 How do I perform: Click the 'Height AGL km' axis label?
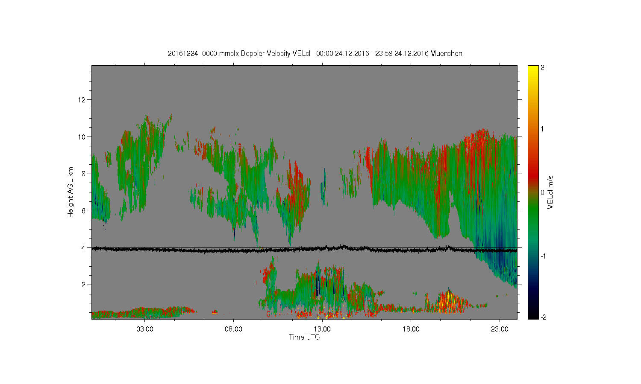pos(71,192)
